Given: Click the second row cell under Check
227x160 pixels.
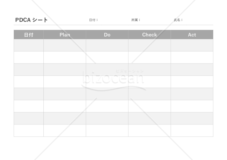Looking at the screenshot, I should [149, 58].
